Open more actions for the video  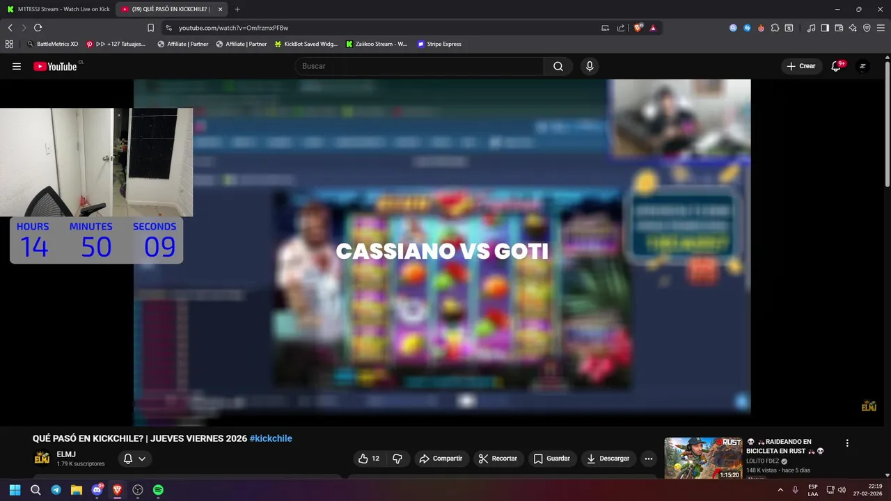point(649,459)
